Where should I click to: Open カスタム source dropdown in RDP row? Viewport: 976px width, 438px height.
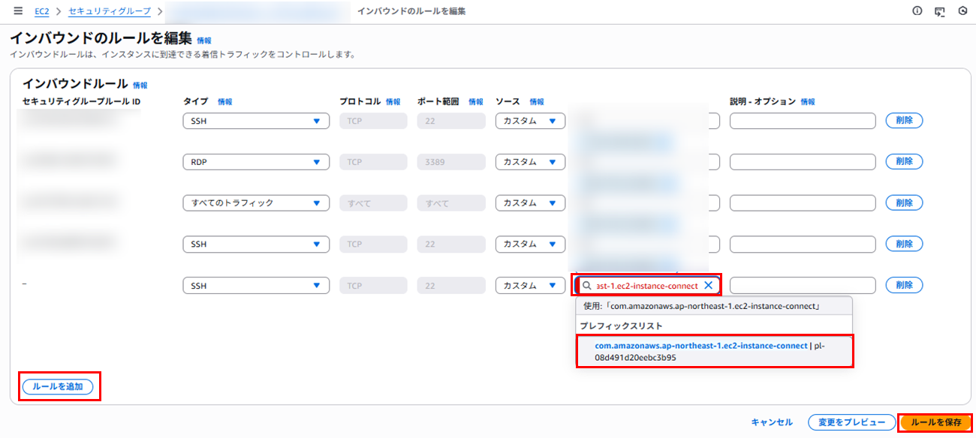tap(530, 161)
